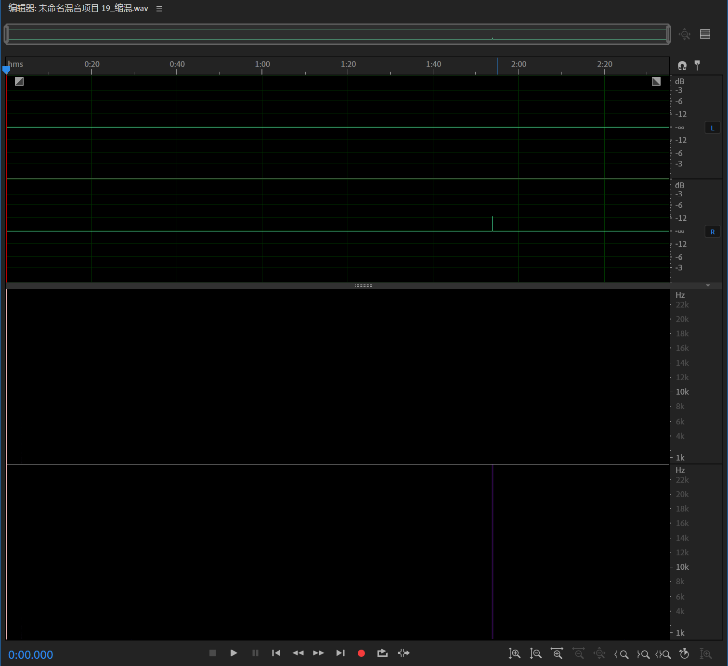The image size is (728, 666).
Task: Click Zoom In (Time) magnifier icon
Action: 557,653
